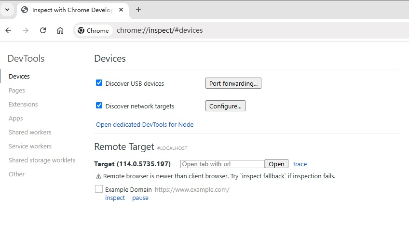Go to the home page icon
The image size is (409, 252).
[60, 30]
